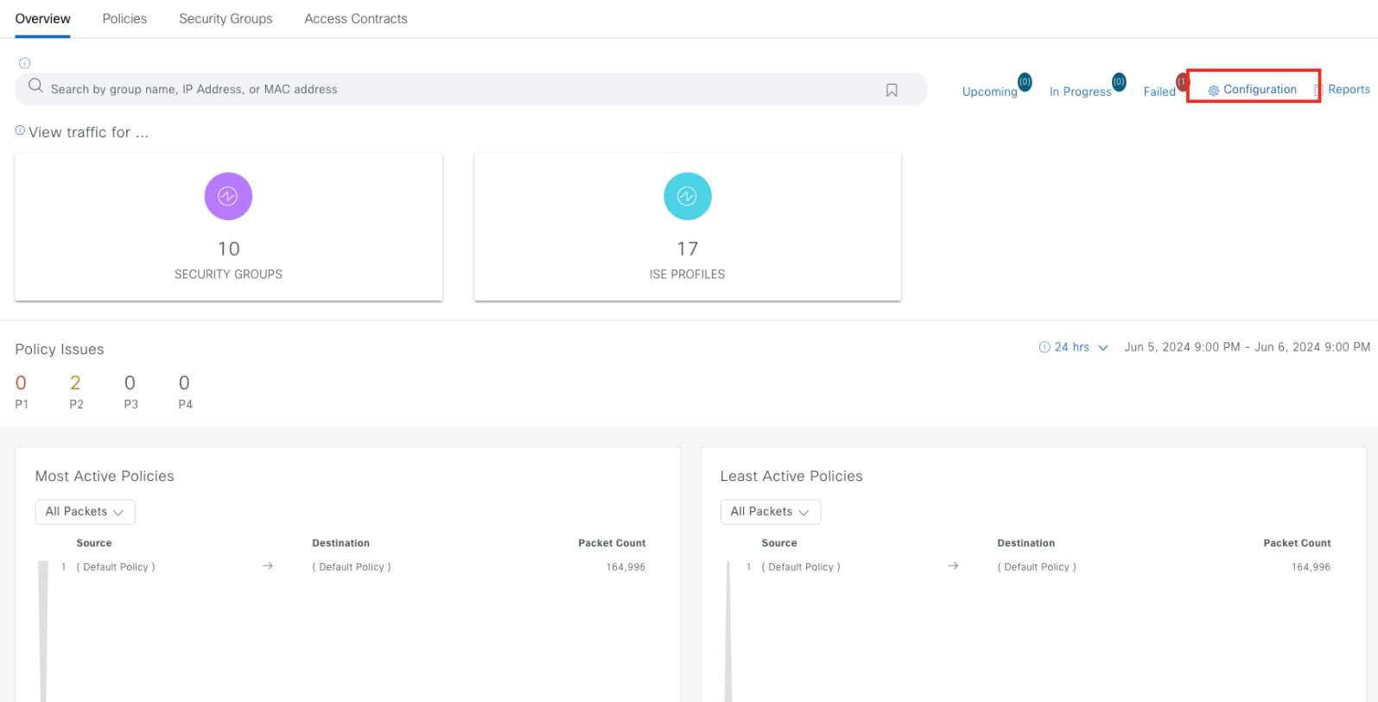
Task: Switch to the Policies tab
Action: point(124,19)
